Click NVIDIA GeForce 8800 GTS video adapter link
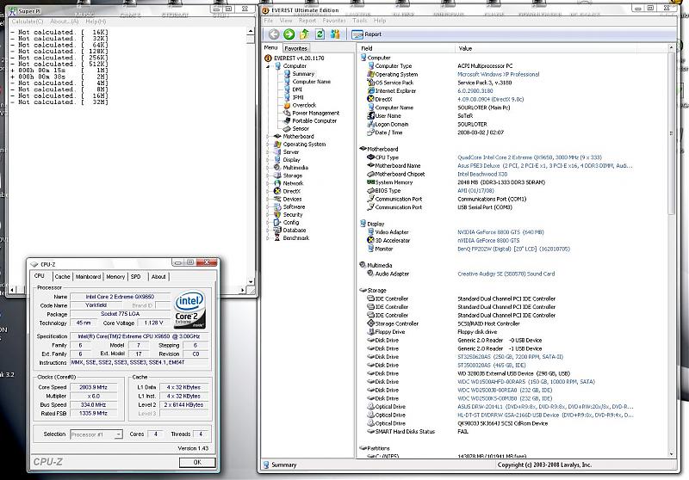 click(500, 232)
